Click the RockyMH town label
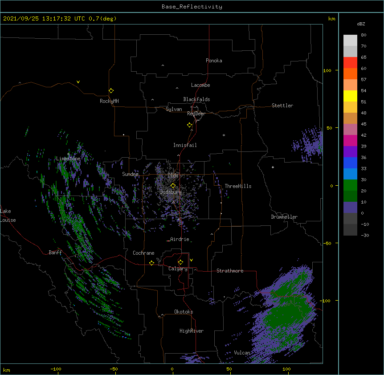The image size is (384, 375). click(x=109, y=101)
